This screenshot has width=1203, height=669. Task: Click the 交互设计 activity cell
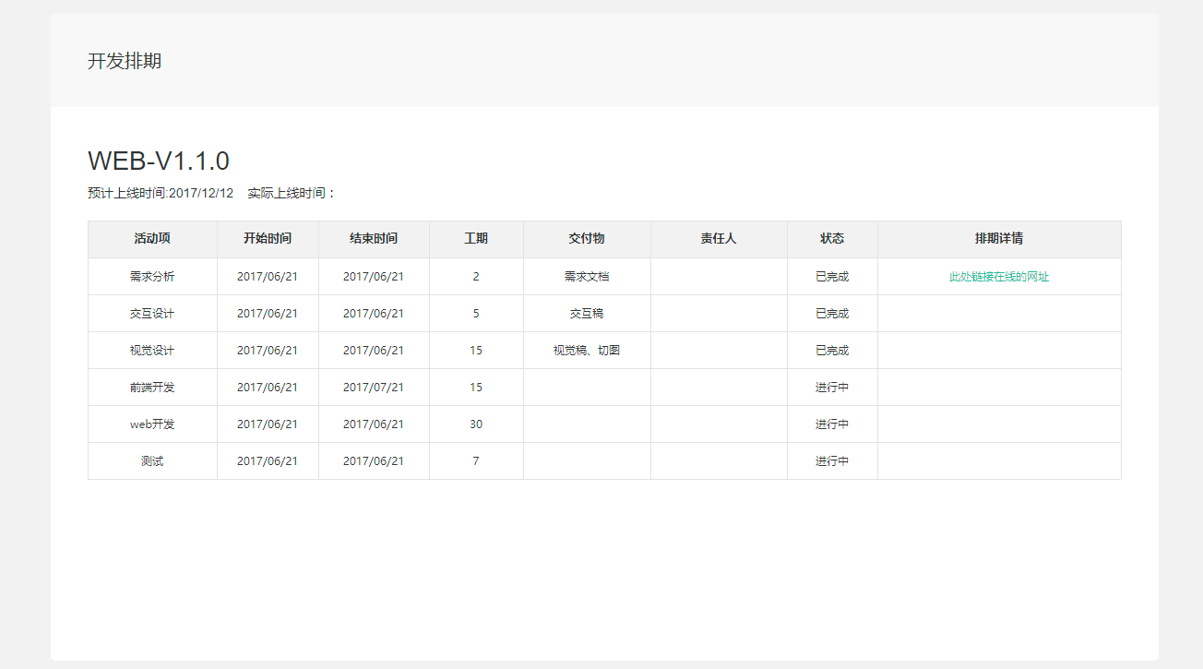152,314
